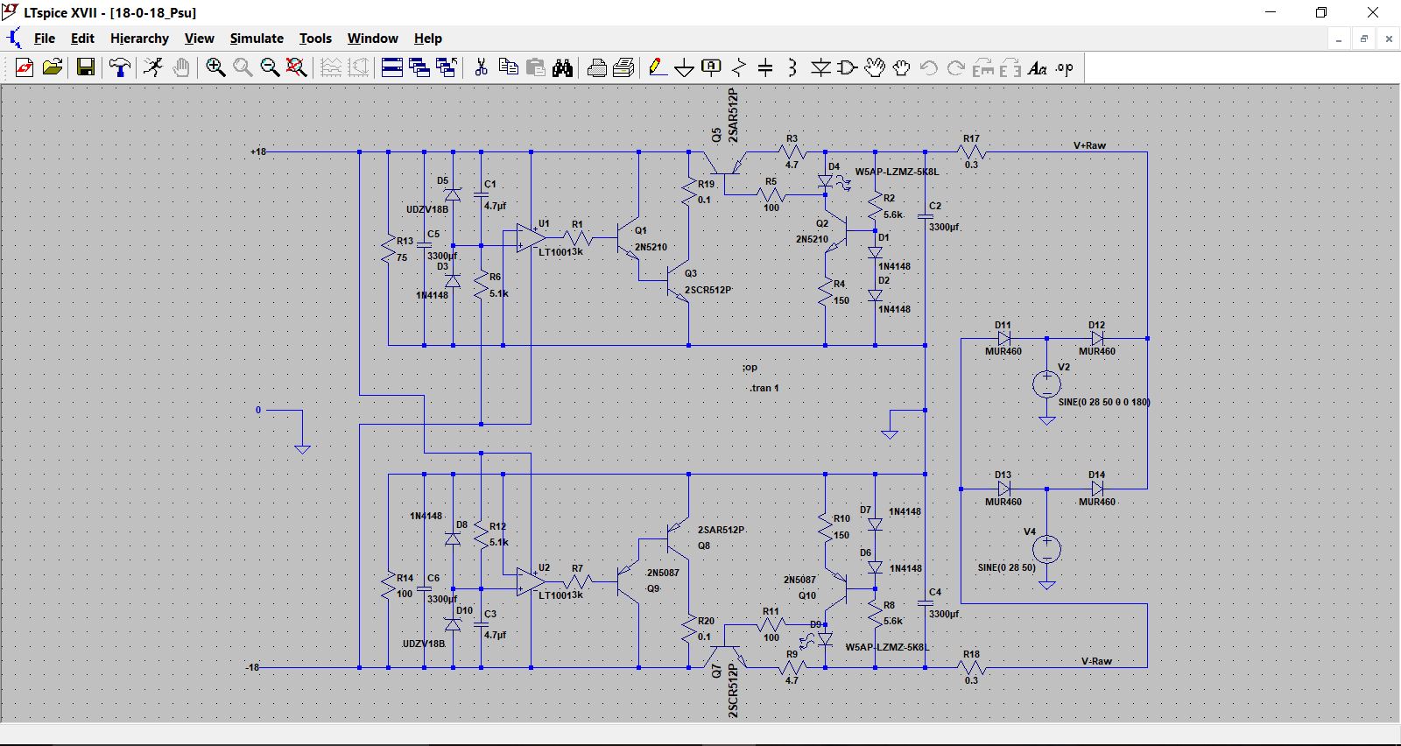
Task: Click the Paste clipboard icon
Action: pos(536,67)
